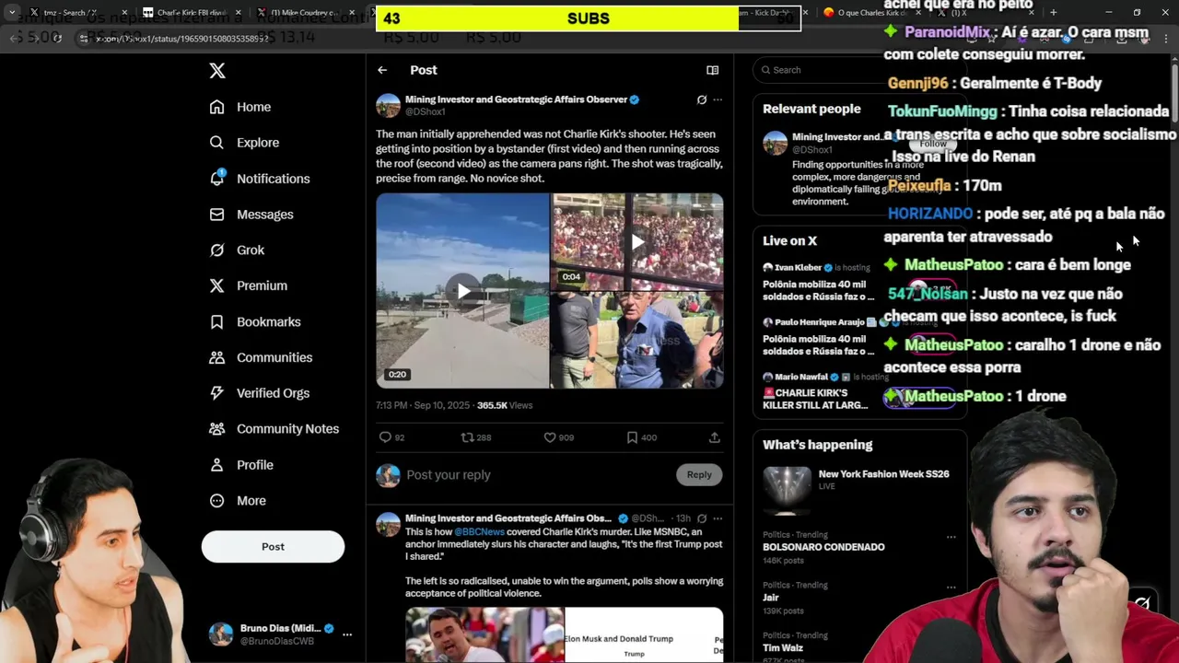Click the X logo in sidebar
This screenshot has height=663, width=1179.
pos(216,71)
